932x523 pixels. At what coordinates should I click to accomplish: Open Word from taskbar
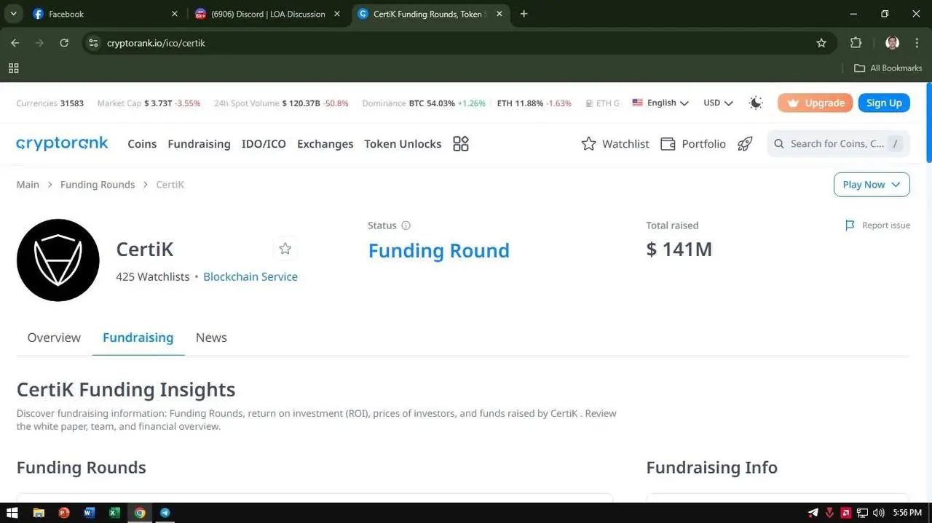click(x=89, y=513)
